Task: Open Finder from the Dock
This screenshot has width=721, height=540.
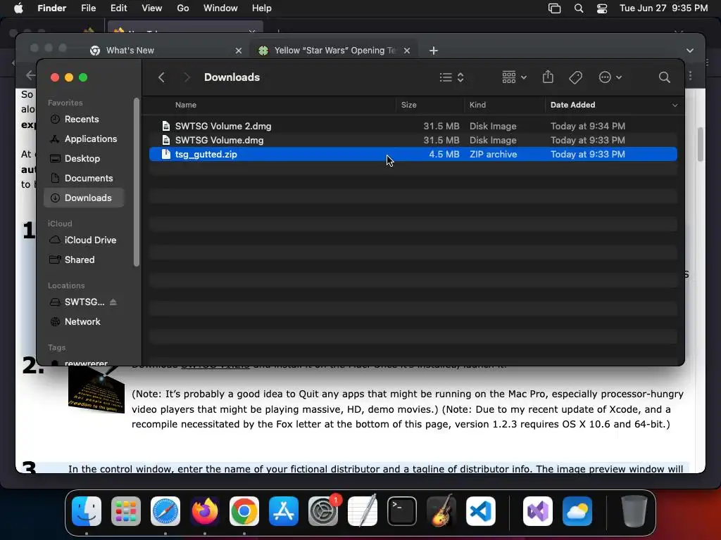Action: click(x=87, y=510)
